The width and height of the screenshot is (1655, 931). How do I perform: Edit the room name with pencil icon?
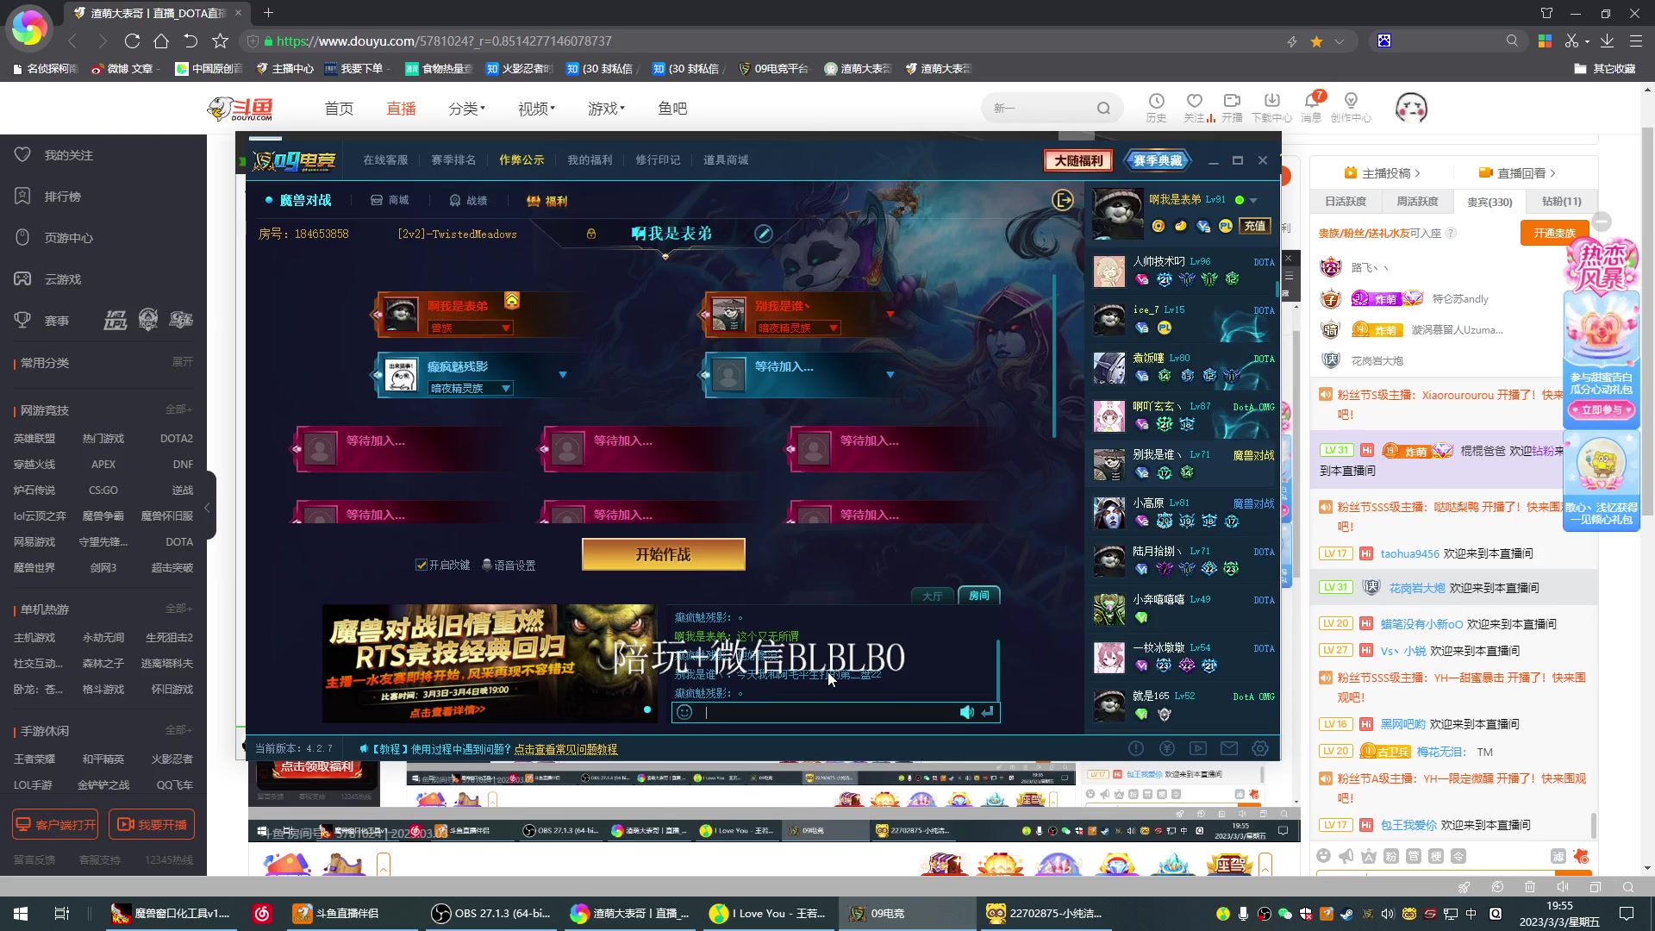[764, 234]
